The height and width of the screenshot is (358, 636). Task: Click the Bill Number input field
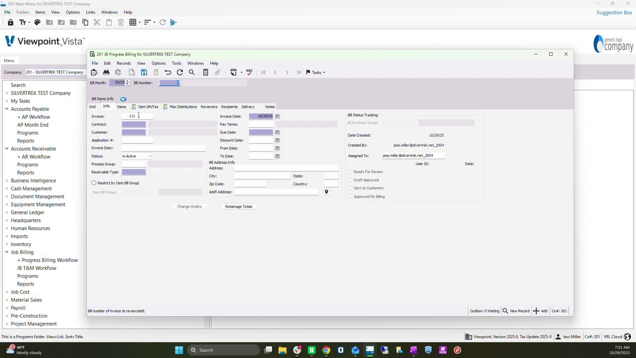click(x=169, y=83)
